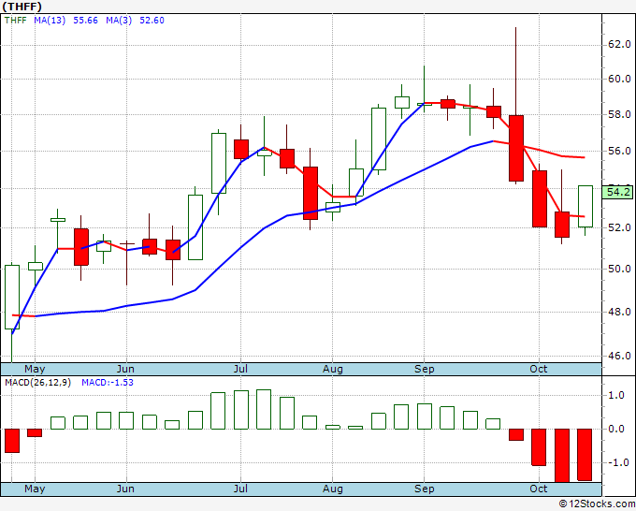Click Sep on the MACD panel axis
Image resolution: width=636 pixels, height=511 pixels.
point(425,489)
